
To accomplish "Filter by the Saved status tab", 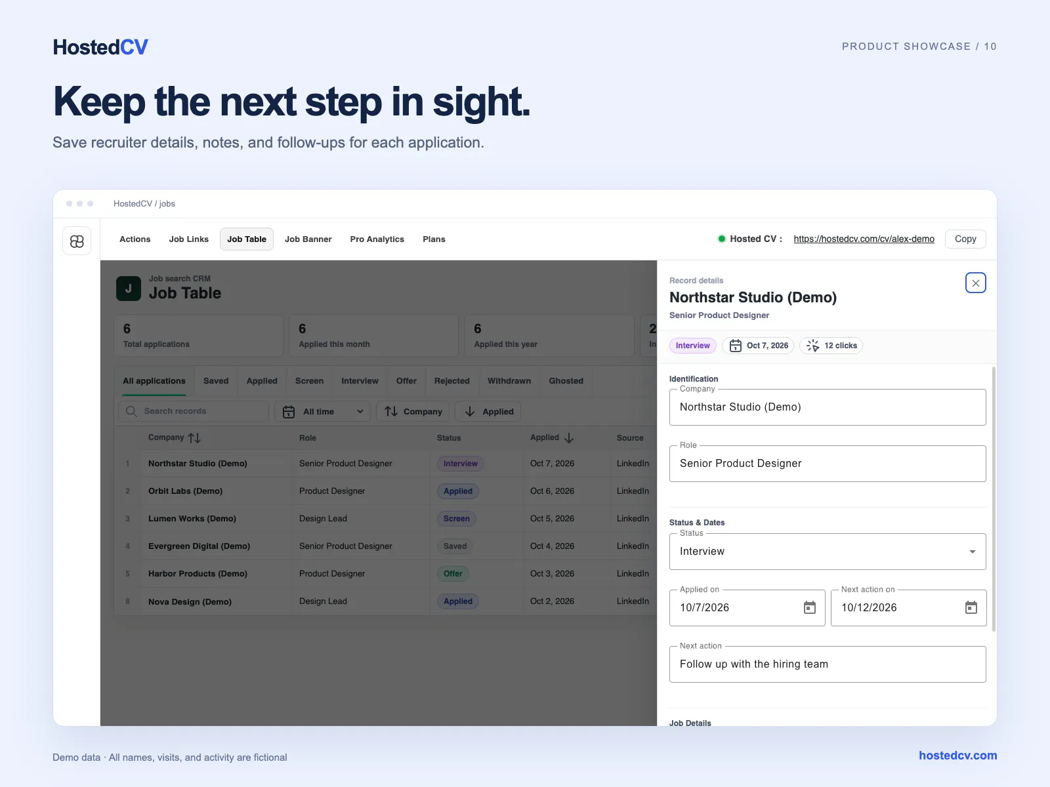I will tap(216, 381).
